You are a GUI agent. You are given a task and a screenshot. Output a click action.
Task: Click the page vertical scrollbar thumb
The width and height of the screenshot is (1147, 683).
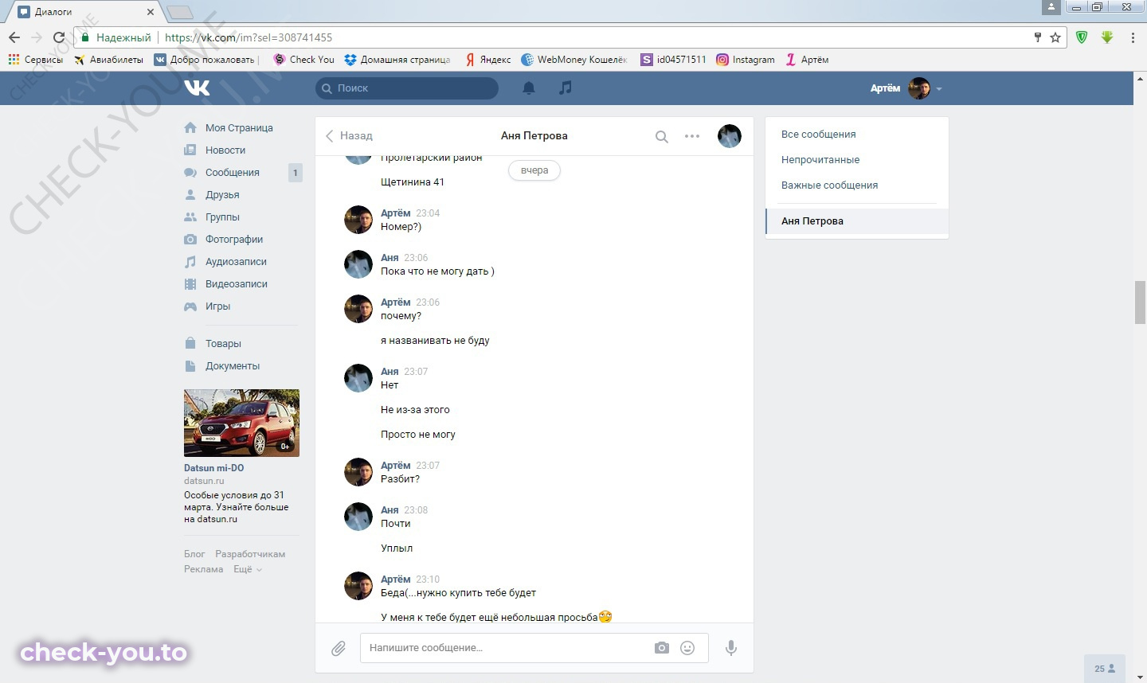click(1140, 302)
